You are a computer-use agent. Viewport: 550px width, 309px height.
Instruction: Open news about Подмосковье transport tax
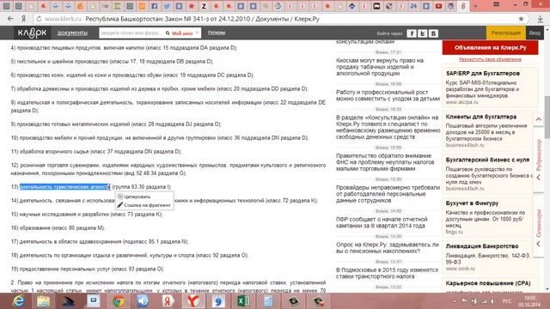point(388,273)
